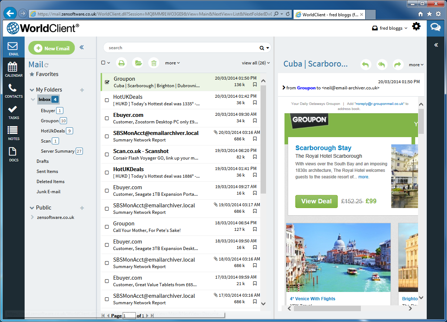Click the View Deal button
Screen dimensions: 447x322
[316, 202]
